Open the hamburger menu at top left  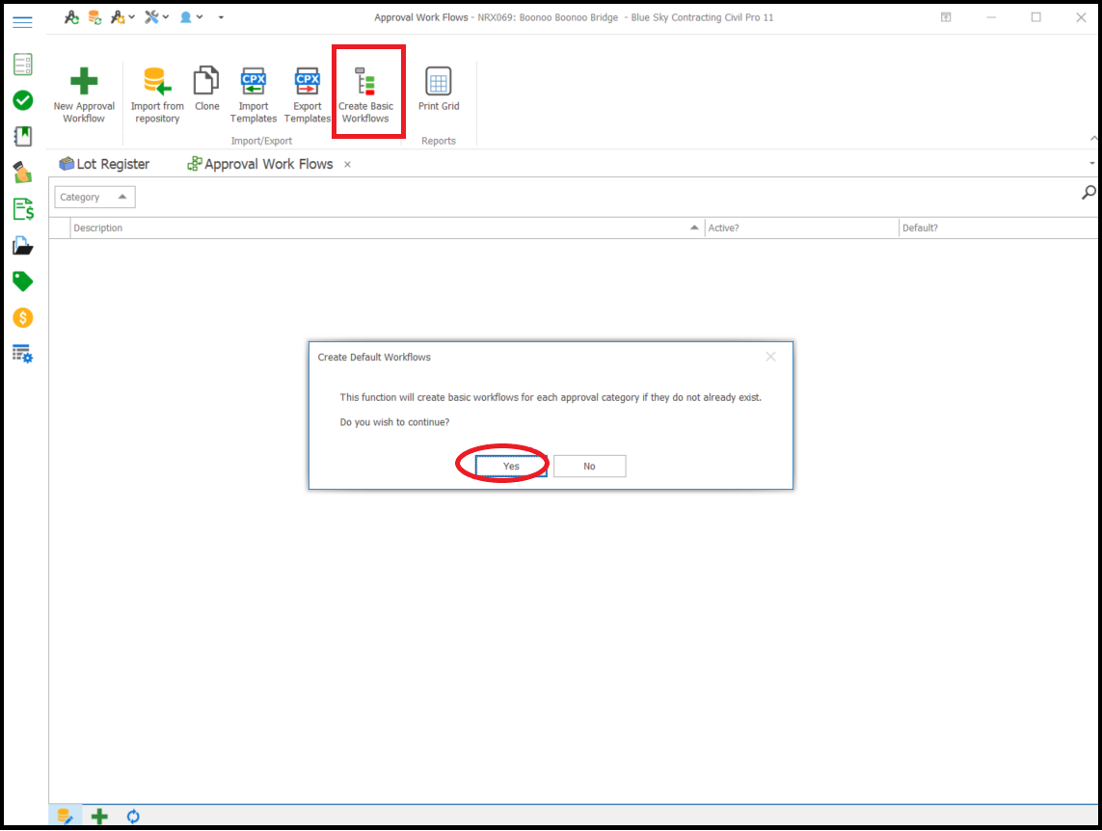coord(22,21)
